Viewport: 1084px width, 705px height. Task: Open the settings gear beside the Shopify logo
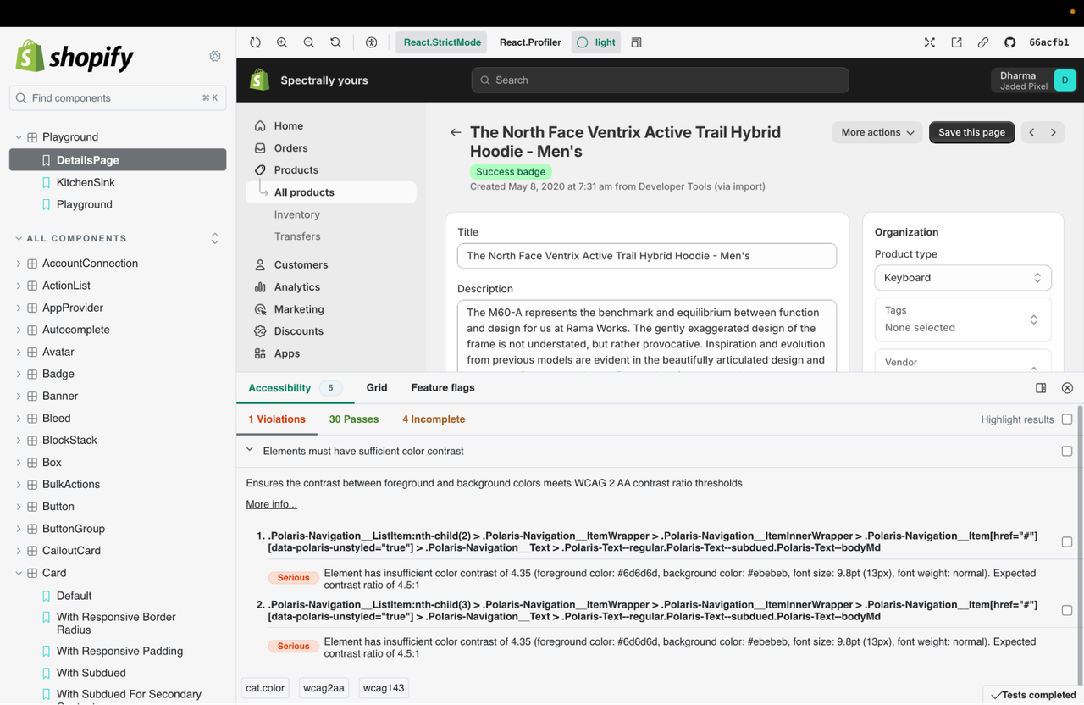[214, 56]
